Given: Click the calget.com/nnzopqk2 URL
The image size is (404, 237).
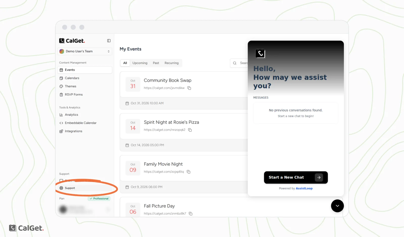Looking at the screenshot, I should pos(164,130).
